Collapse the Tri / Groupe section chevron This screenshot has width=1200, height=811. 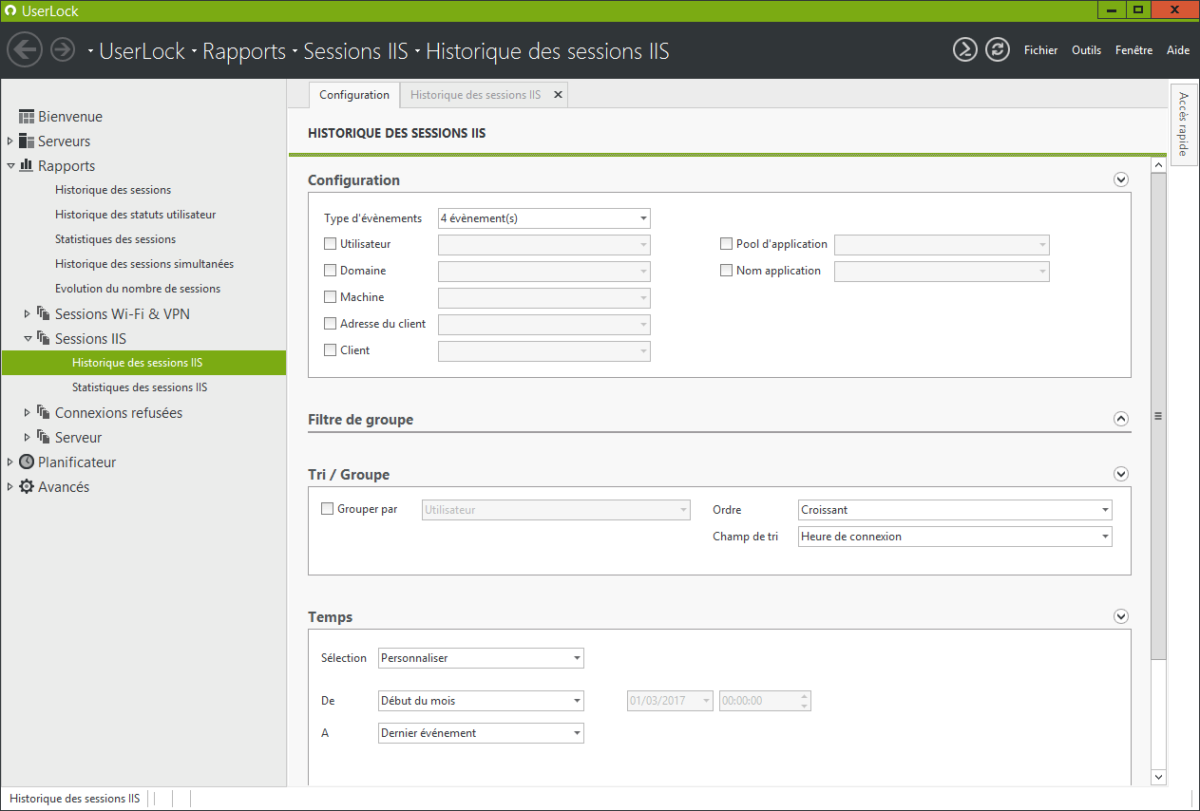[1120, 474]
